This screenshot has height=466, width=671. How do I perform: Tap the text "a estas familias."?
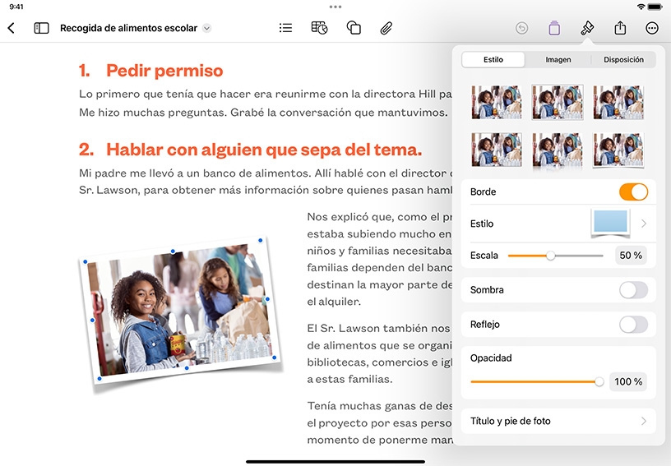[x=349, y=379]
